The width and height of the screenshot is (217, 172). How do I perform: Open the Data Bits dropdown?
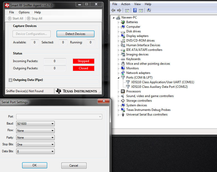[35, 151]
